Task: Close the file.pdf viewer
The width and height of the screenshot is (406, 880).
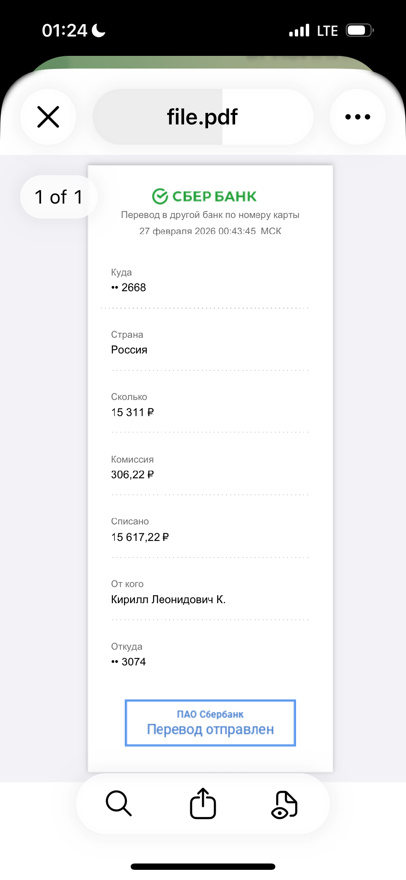Action: (x=48, y=117)
